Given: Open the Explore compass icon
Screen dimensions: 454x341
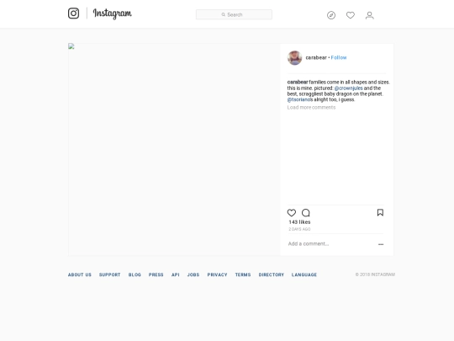Looking at the screenshot, I should (331, 15).
